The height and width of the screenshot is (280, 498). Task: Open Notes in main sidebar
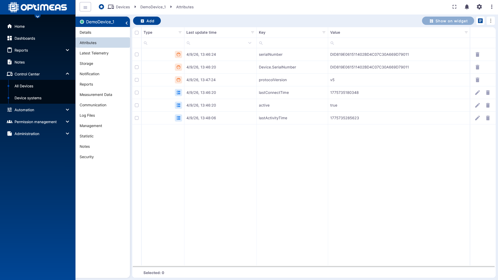click(38, 62)
